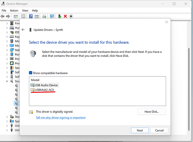This screenshot has width=193, height=142.
Task: Open 'Tell me why driver signing is important' link
Action: 60,118
